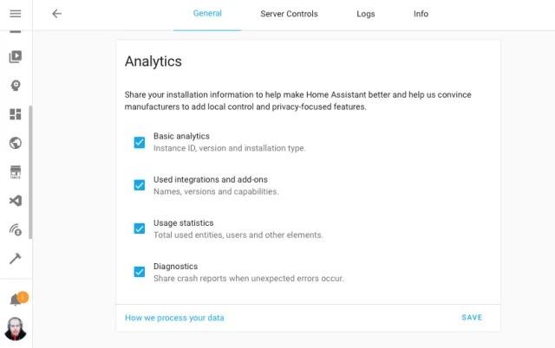The height and width of the screenshot is (348, 555).
Task: Click the Save button
Action: pos(472,318)
